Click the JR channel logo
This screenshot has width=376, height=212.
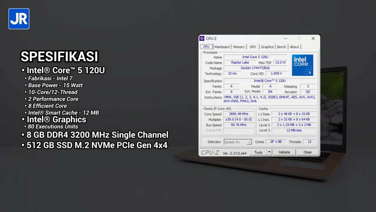tap(19, 19)
